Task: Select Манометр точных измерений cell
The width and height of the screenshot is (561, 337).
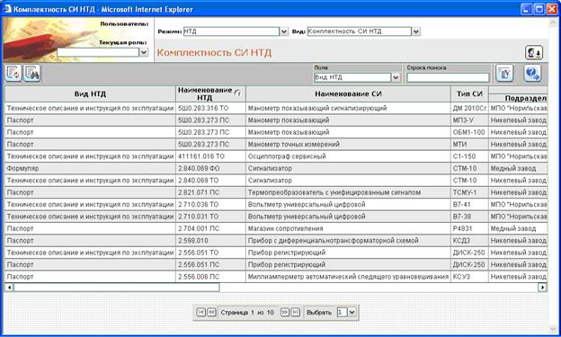Action: (x=348, y=144)
